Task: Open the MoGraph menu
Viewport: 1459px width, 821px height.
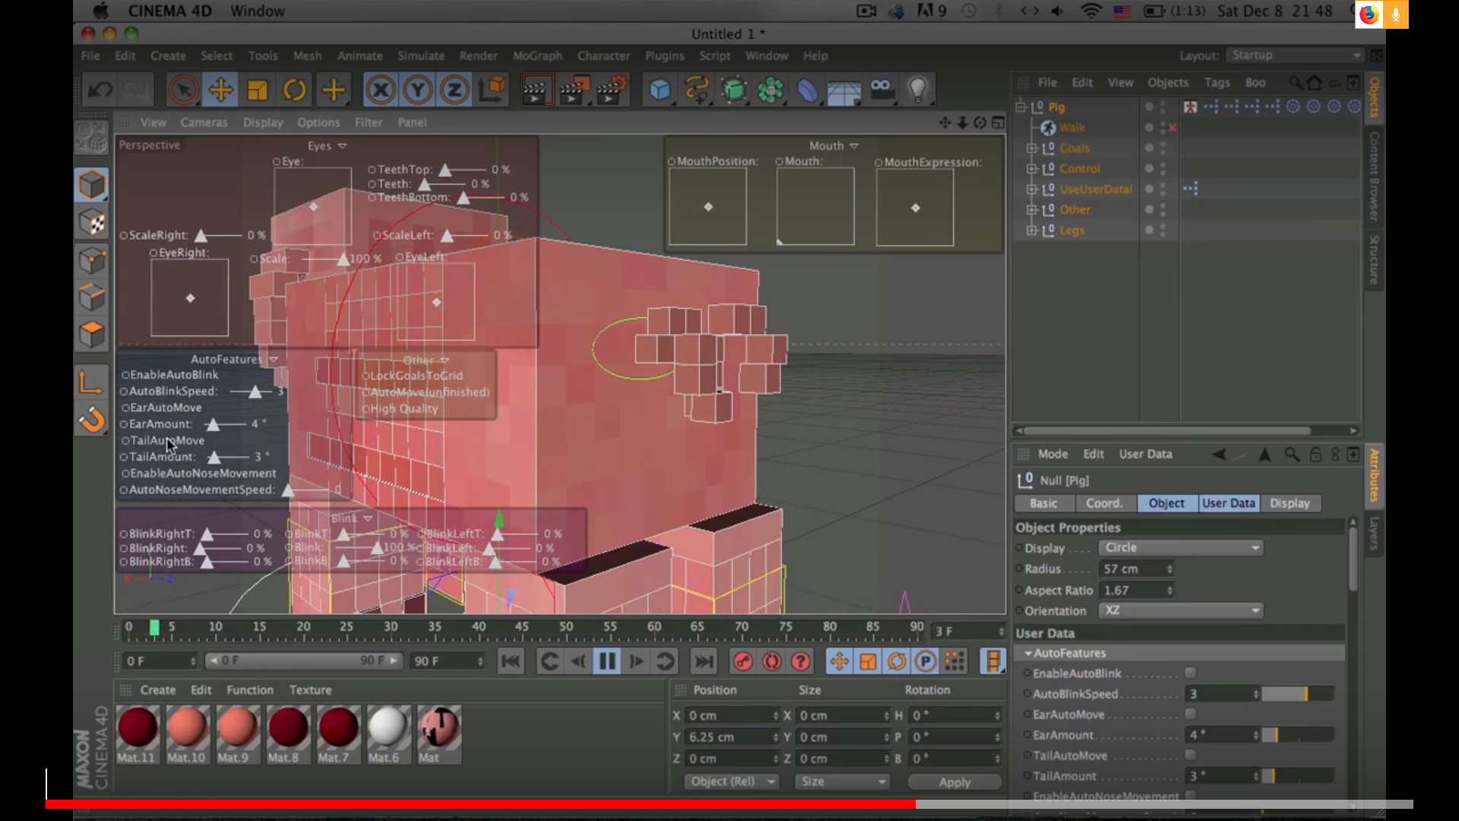Action: tap(537, 55)
